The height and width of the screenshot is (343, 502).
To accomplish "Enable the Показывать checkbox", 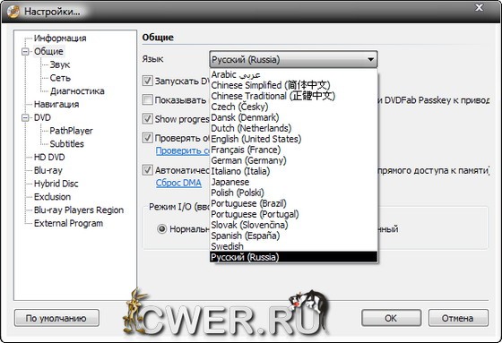I will pos(147,99).
